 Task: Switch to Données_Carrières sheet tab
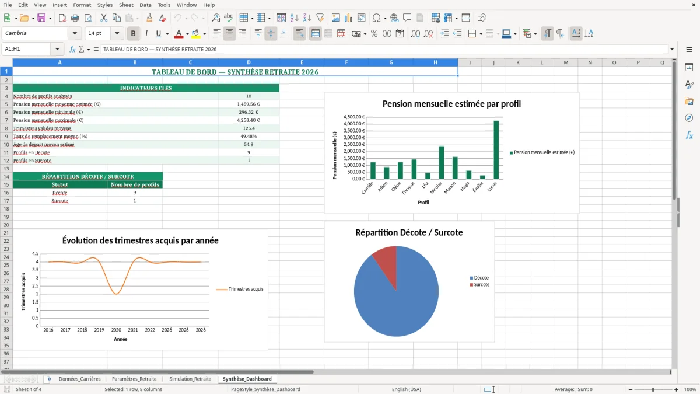pyautogui.click(x=79, y=379)
